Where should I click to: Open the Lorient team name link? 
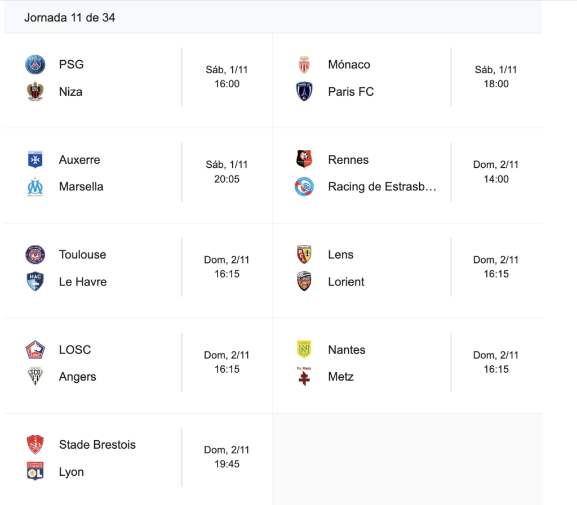point(346,282)
